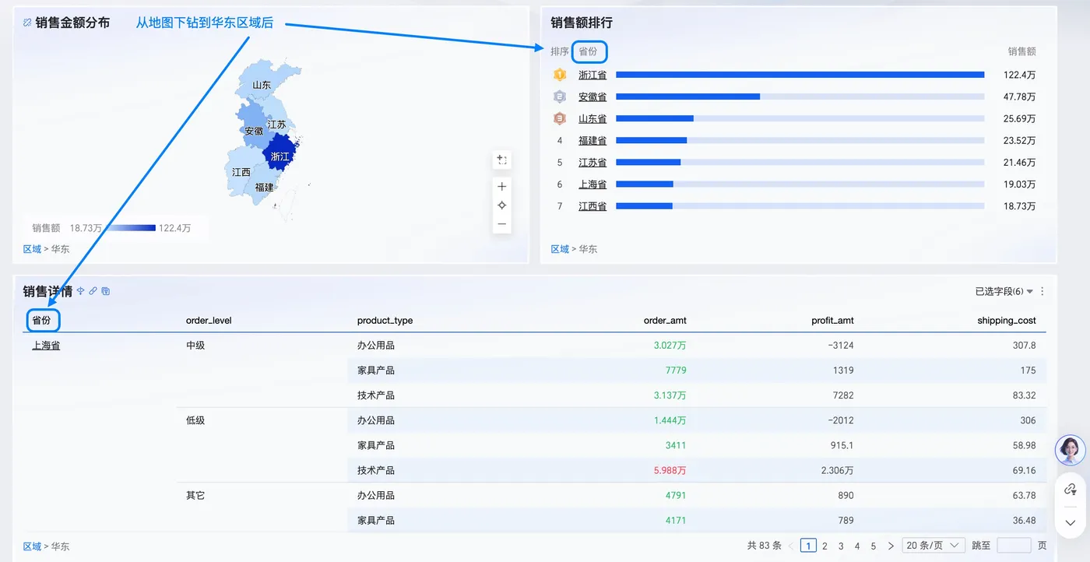Activate the map box-select tool

tap(502, 160)
